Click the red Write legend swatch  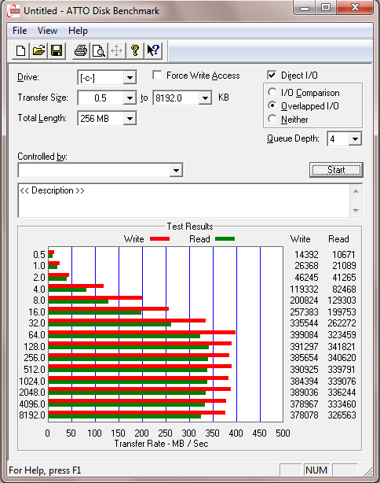[x=160, y=239]
